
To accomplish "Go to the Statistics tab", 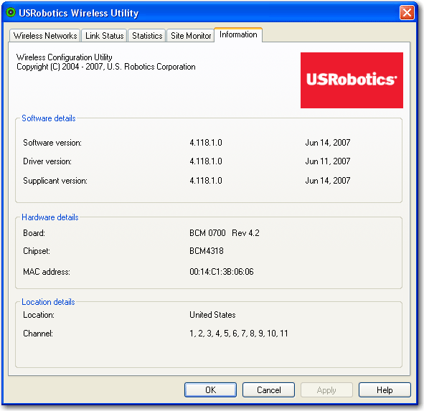I will (x=147, y=36).
